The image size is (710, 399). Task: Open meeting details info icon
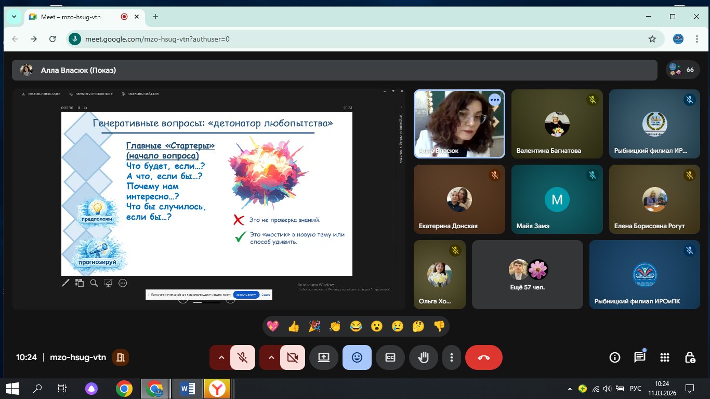pyautogui.click(x=615, y=357)
